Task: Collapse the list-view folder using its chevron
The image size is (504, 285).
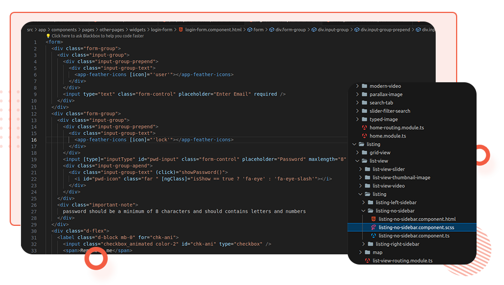Action: pos(357,161)
